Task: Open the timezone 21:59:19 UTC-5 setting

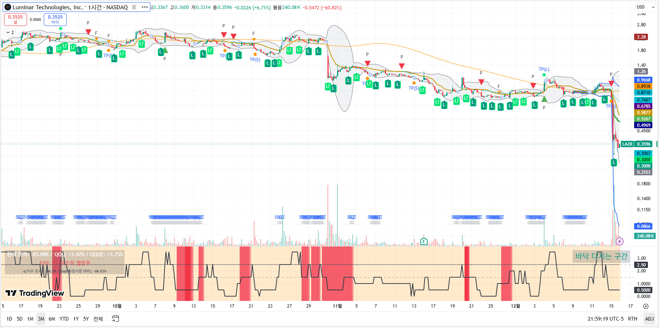Action: [x=605, y=319]
